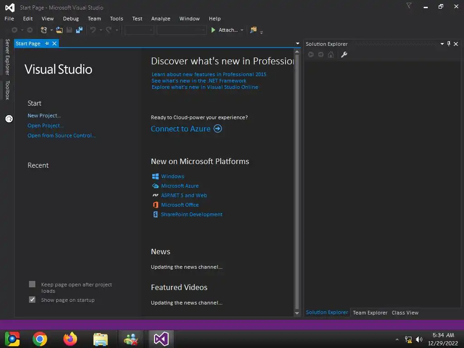464x348 pixels.
Task: Click the volume speaker tray icon
Action: click(419, 339)
